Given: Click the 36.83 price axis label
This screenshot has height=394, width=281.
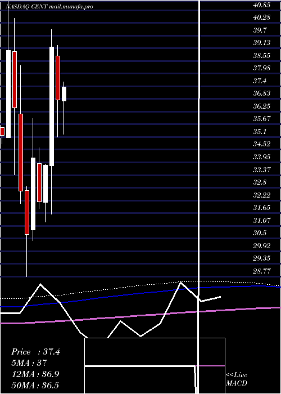Looking at the screenshot, I should 262,93.
